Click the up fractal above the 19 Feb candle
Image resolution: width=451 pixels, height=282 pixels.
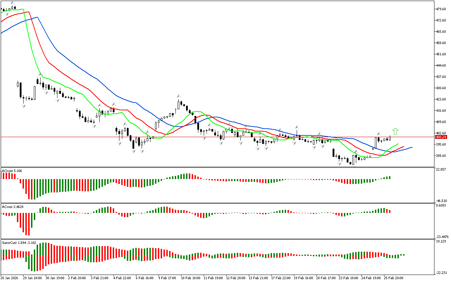click(297, 127)
